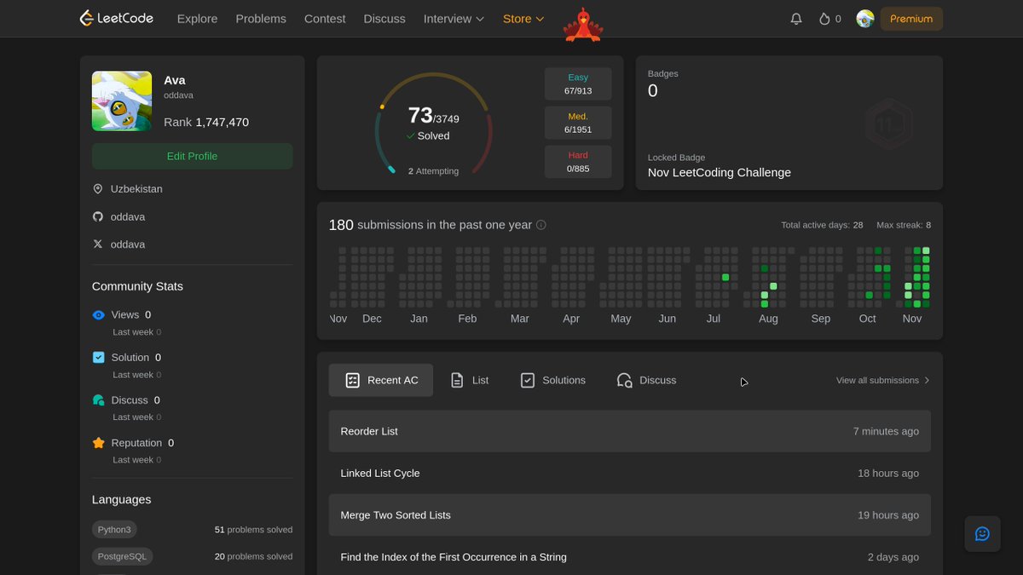The image size is (1023, 575).
Task: Open the support chat bubble icon
Action: pos(982,534)
